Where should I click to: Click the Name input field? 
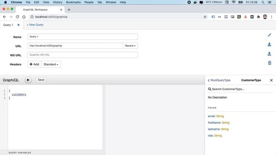point(82,37)
